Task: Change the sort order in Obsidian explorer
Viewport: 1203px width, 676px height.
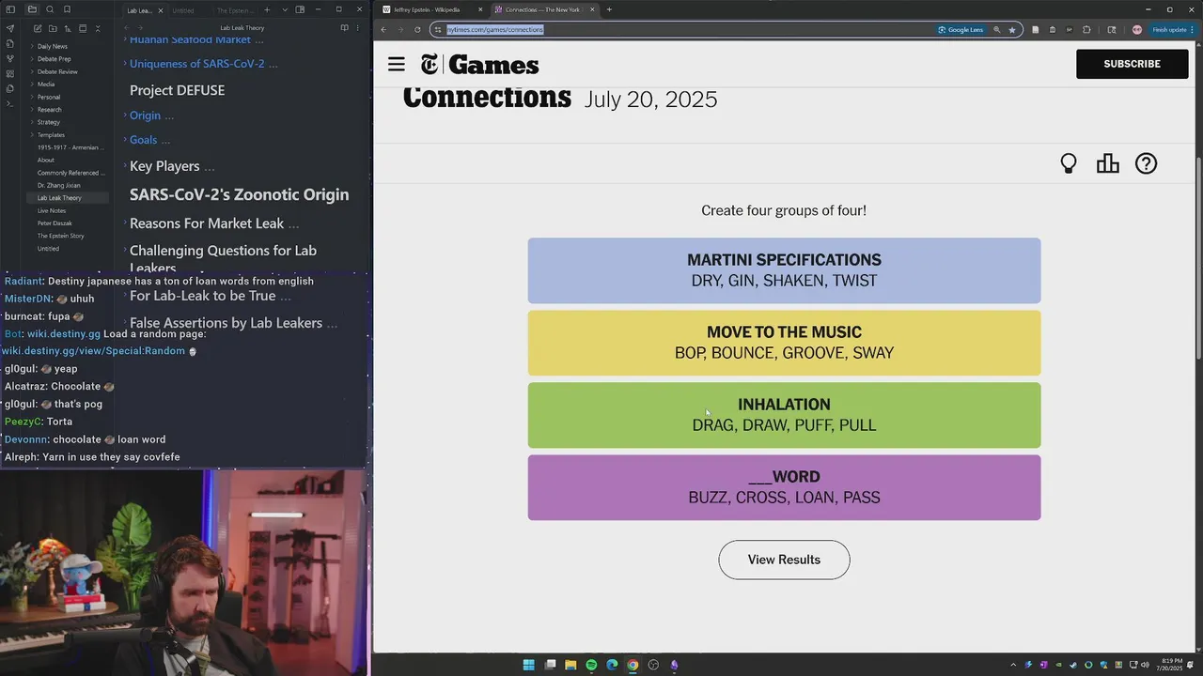Action: click(x=68, y=28)
